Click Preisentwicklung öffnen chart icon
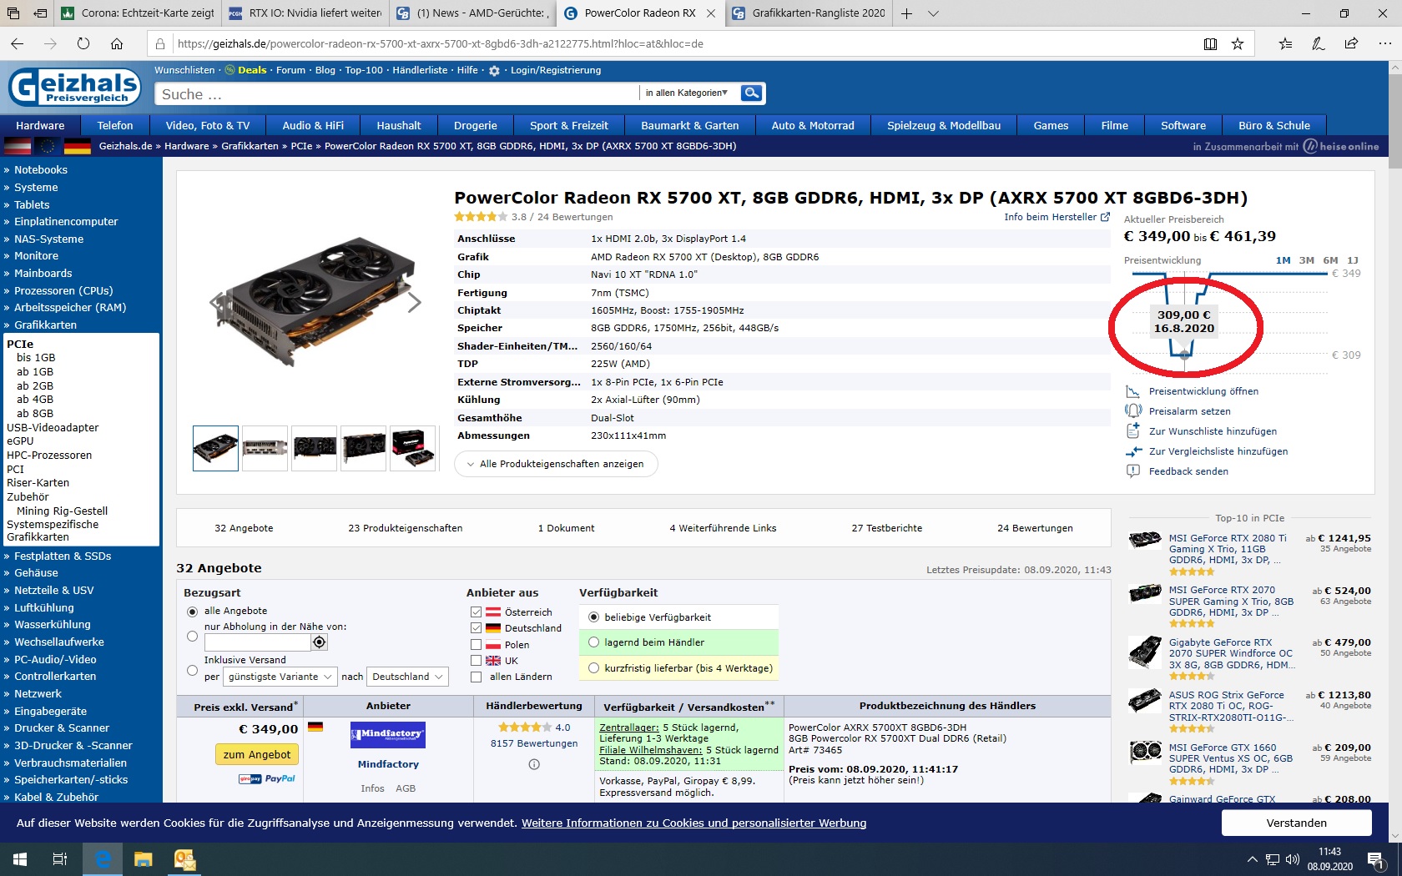The image size is (1402, 876). pos(1132,391)
